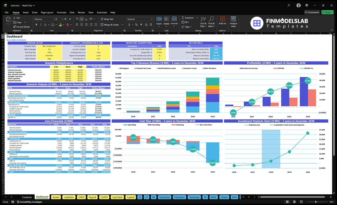
Task: Open Sort & Filter menu
Action: 203,21
